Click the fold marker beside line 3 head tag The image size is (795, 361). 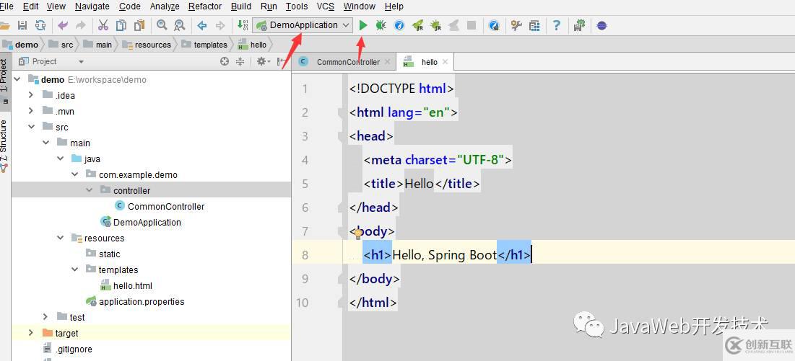pos(342,136)
